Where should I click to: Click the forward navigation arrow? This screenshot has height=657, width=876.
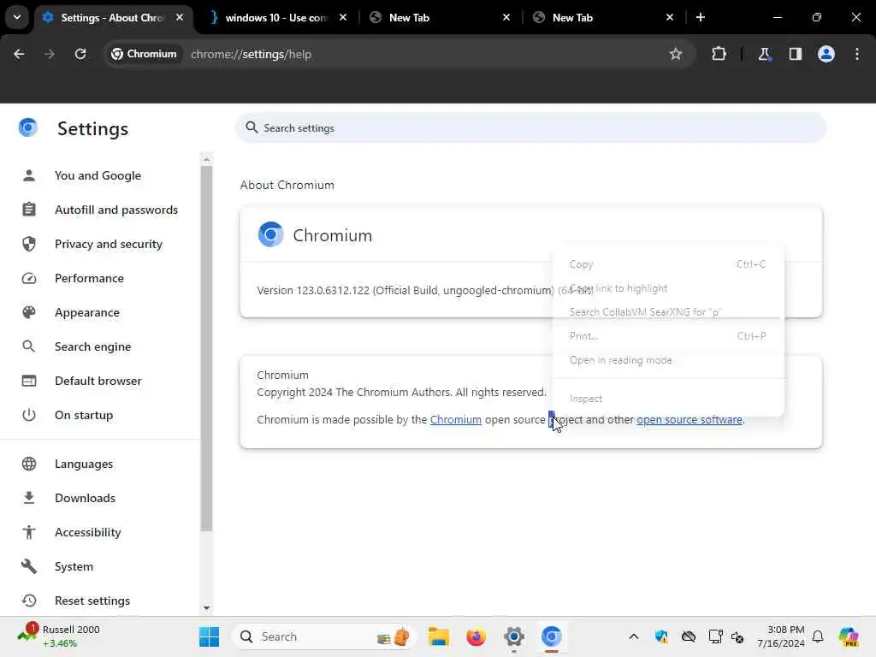(x=49, y=54)
